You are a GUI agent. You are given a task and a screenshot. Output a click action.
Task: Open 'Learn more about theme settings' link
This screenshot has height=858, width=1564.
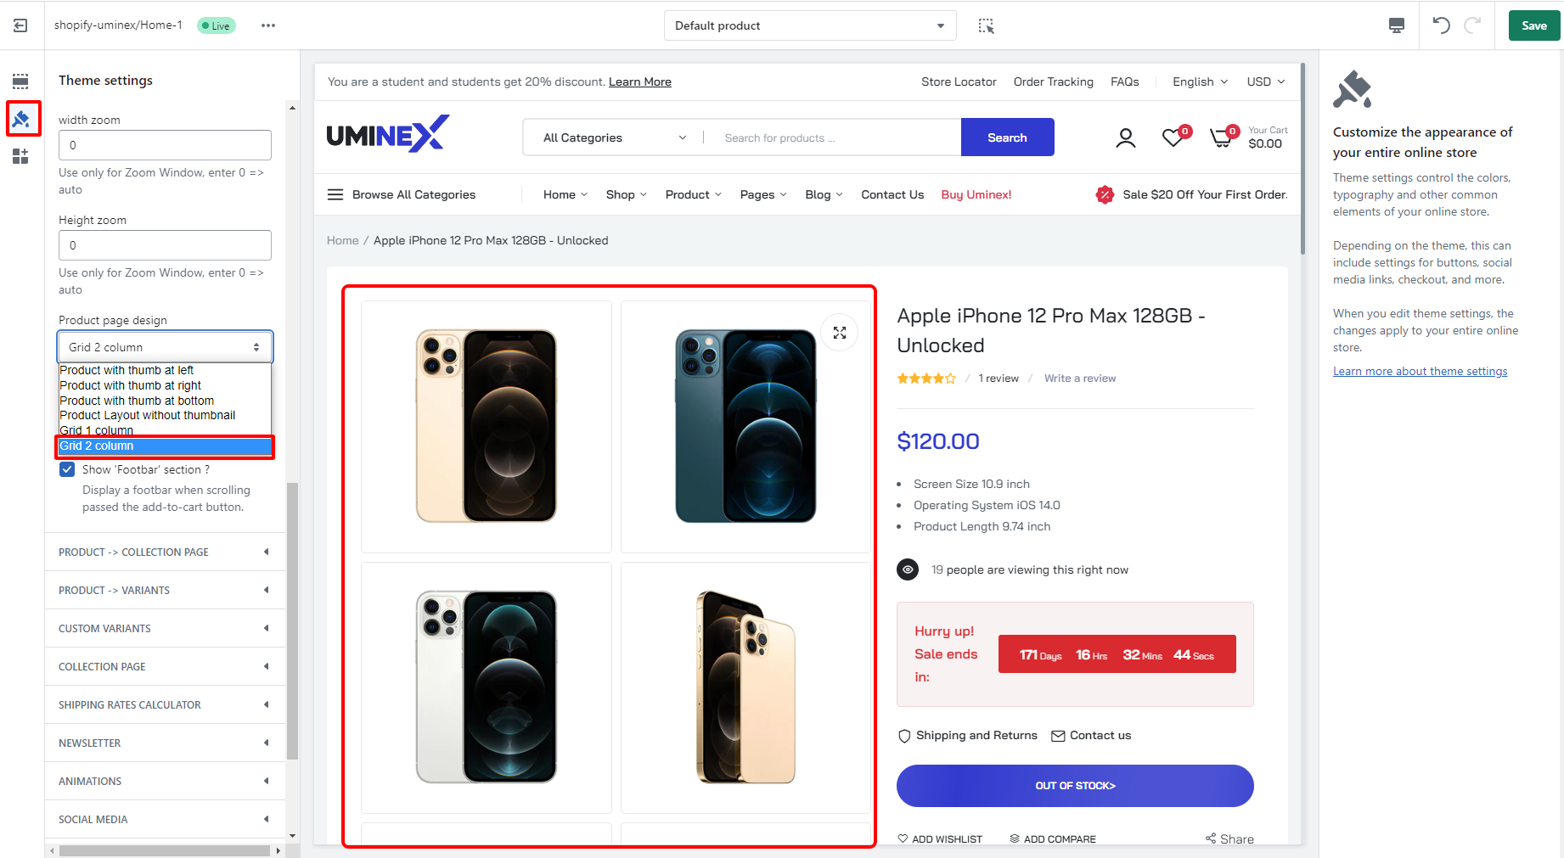pyautogui.click(x=1420, y=371)
